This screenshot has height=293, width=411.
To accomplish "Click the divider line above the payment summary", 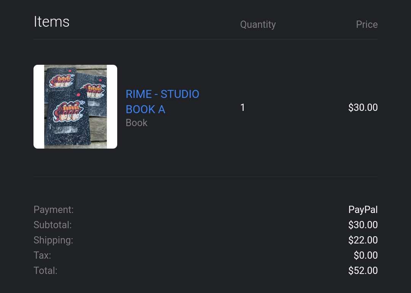I will point(205,176).
